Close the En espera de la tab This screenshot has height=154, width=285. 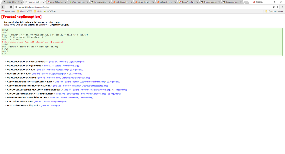109,2
